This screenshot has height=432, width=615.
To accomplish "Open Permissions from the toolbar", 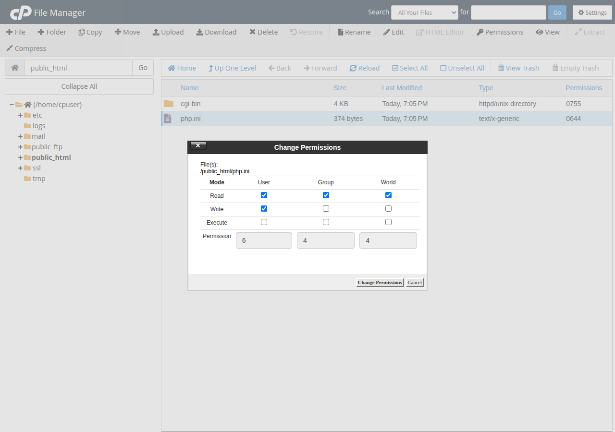I will click(500, 32).
